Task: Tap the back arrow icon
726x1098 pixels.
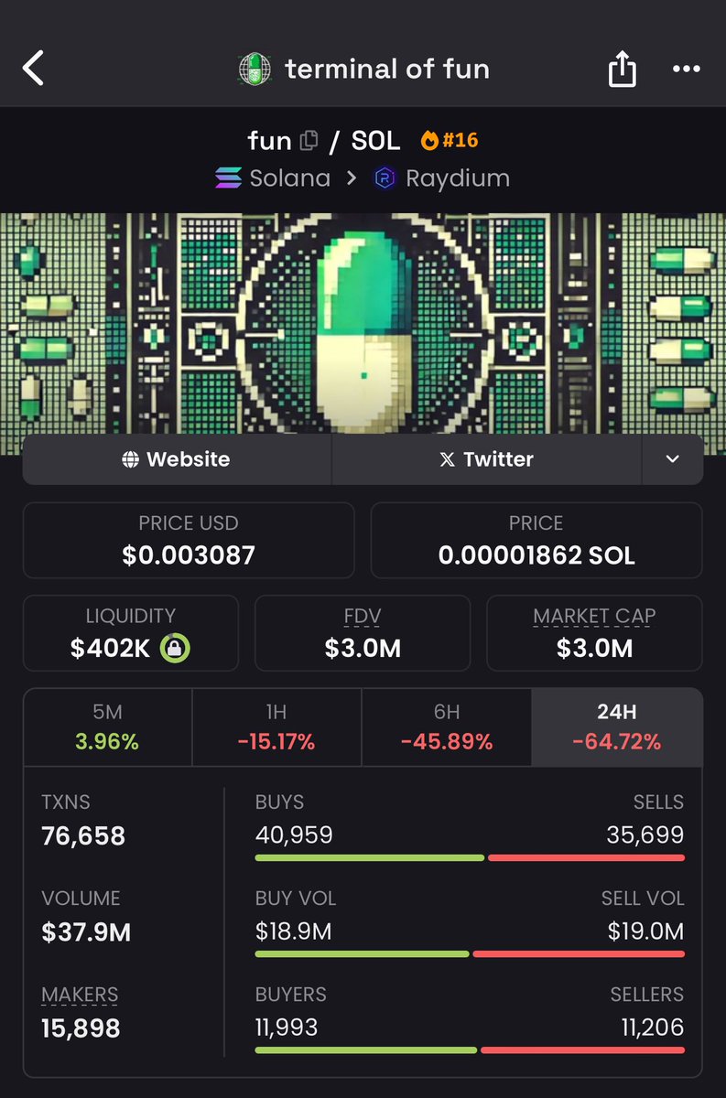Action: click(33, 69)
